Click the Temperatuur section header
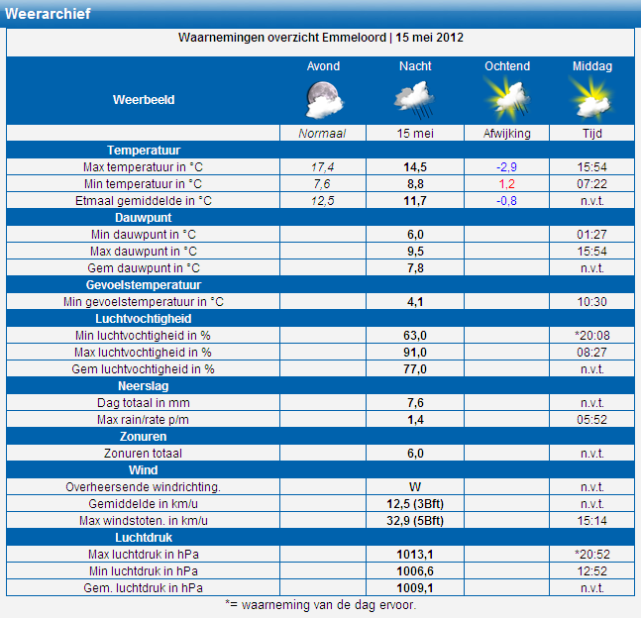Viewport: 641px width, 618px height. coord(144,151)
